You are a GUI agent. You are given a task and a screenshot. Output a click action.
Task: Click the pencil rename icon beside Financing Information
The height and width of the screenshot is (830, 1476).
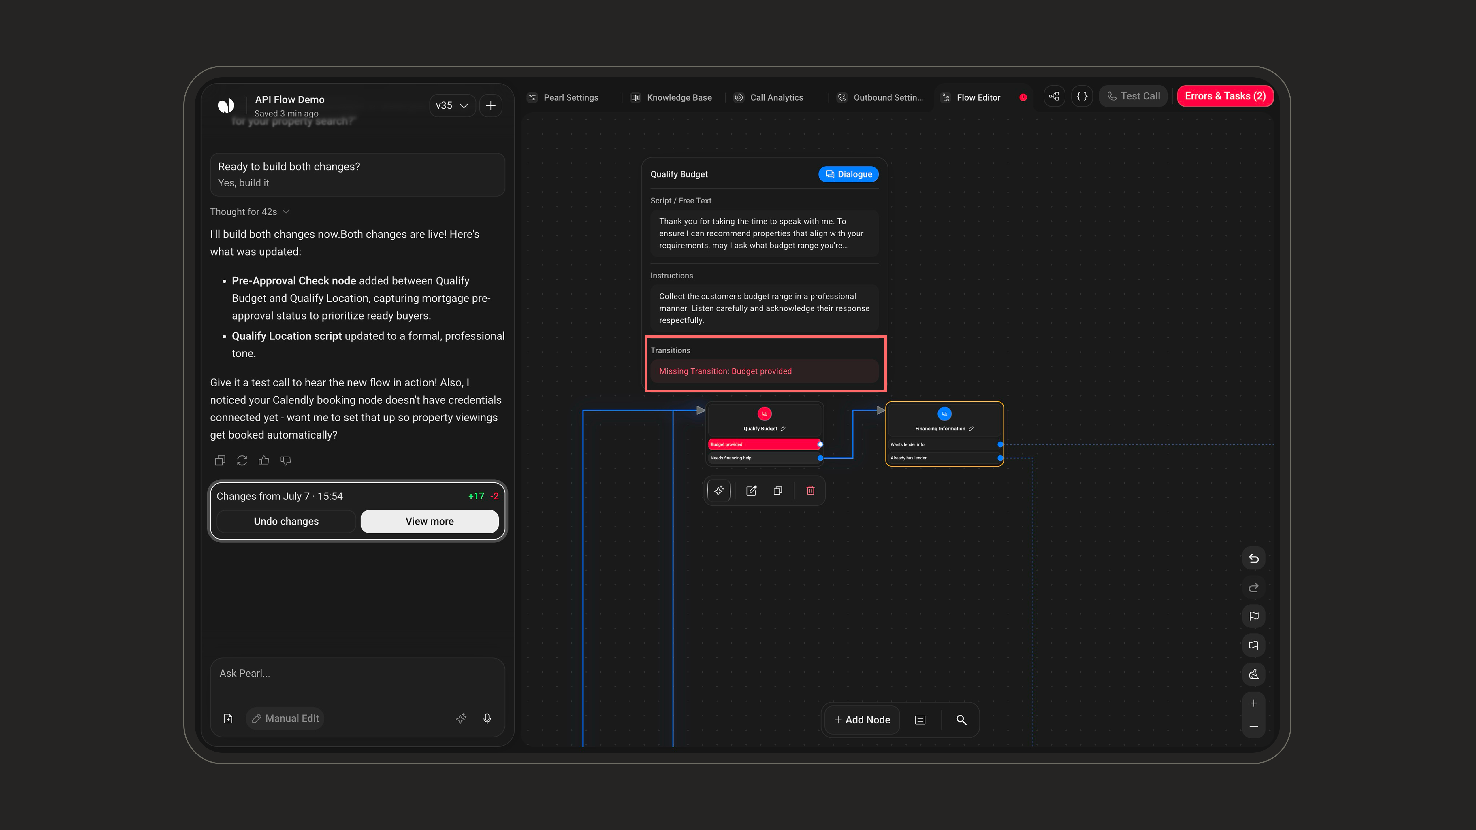click(x=971, y=429)
